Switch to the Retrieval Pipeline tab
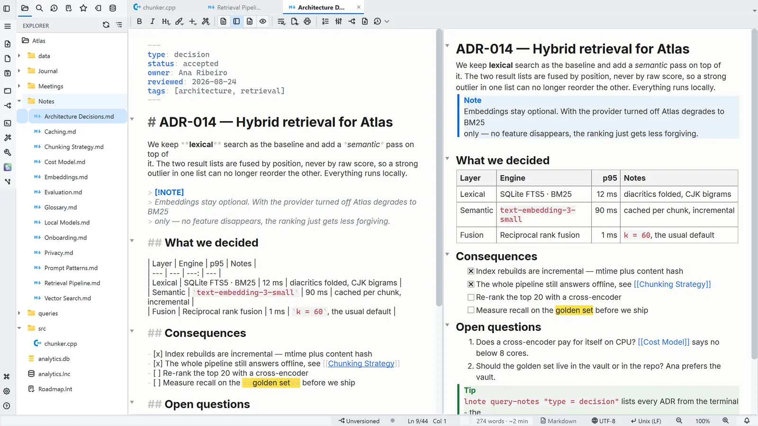 239,8
